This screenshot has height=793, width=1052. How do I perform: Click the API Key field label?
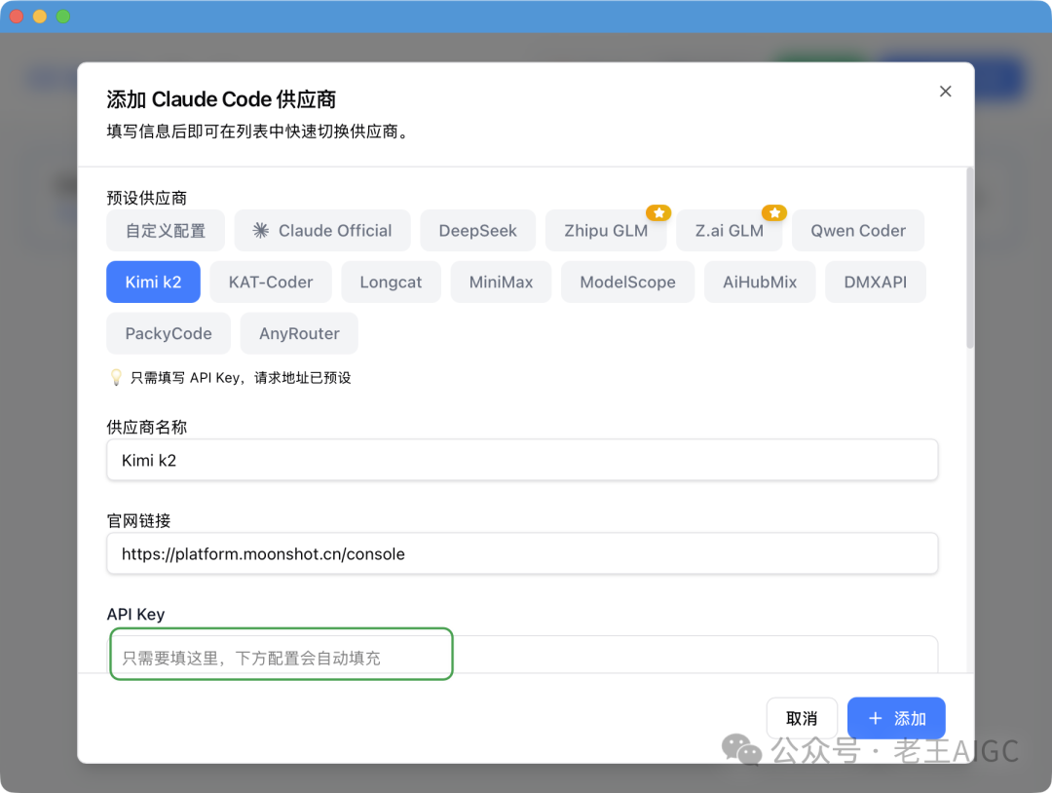coord(135,614)
